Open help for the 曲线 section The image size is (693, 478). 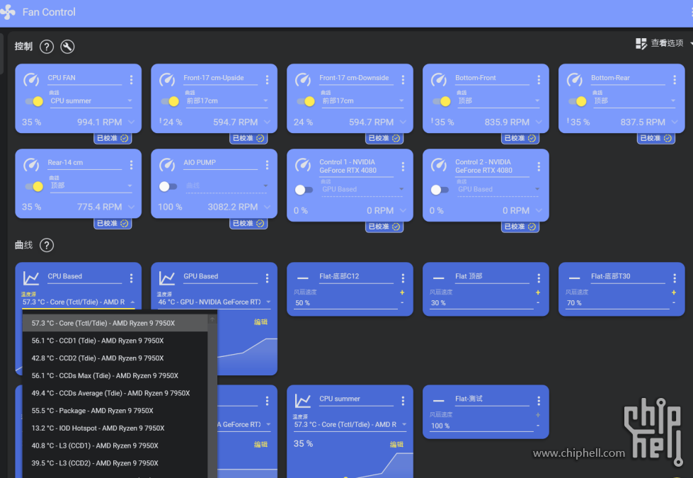click(x=47, y=245)
